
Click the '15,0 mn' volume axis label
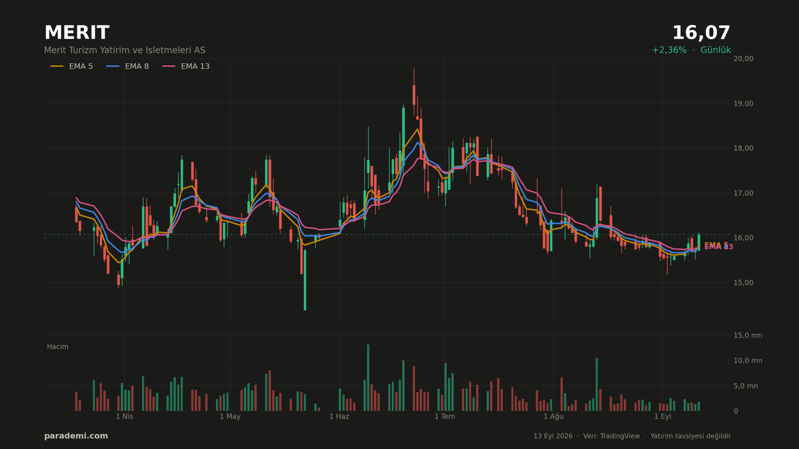[x=748, y=335]
